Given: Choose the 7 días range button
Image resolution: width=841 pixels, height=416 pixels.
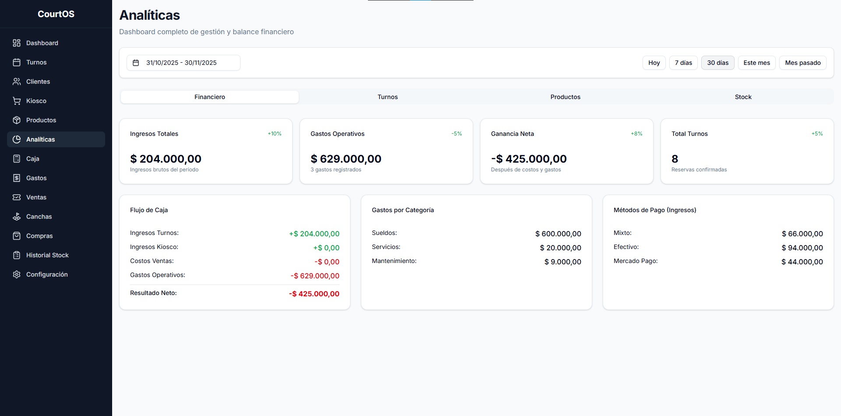Looking at the screenshot, I should click(x=683, y=63).
